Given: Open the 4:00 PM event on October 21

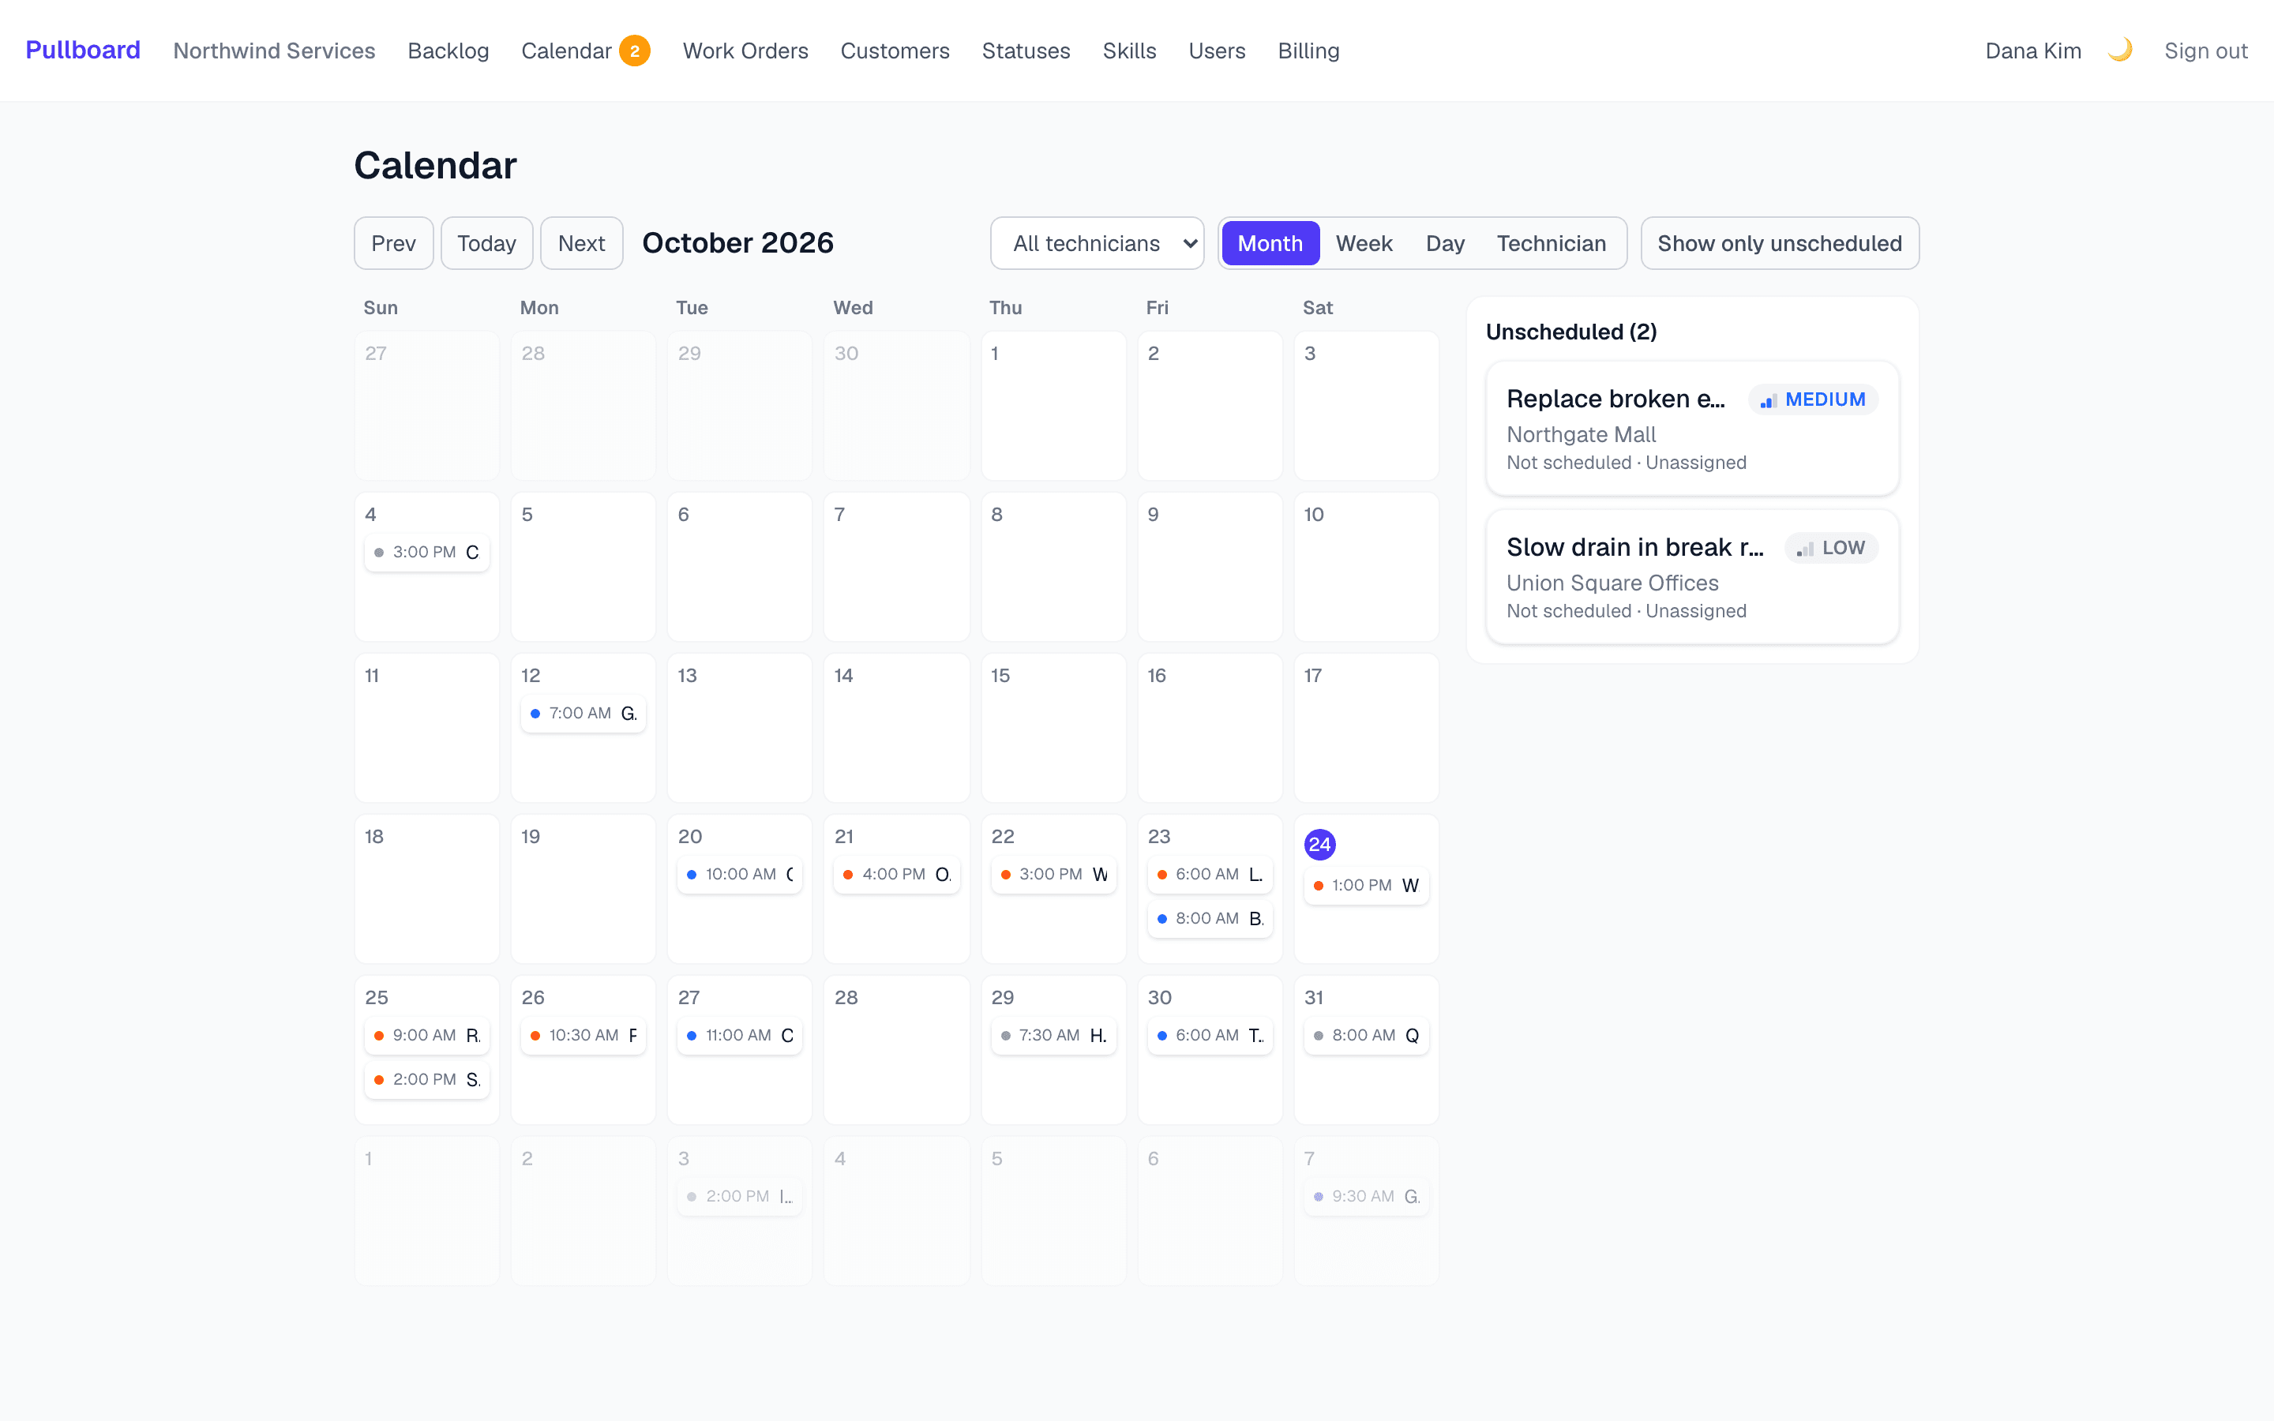Looking at the screenshot, I should (x=896, y=874).
